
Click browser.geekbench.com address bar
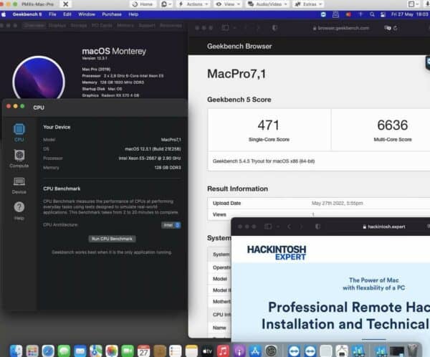(x=341, y=28)
